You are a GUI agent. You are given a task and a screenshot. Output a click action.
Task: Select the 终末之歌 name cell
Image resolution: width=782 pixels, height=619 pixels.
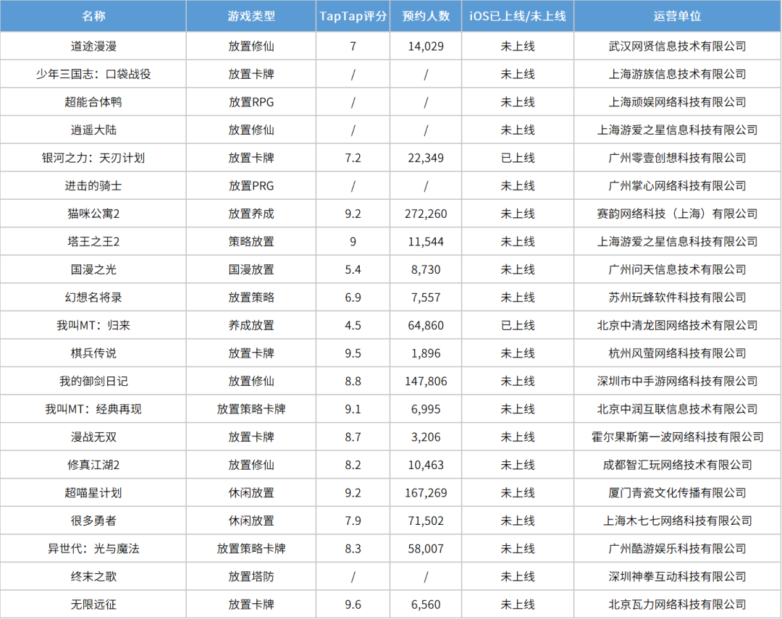93,576
